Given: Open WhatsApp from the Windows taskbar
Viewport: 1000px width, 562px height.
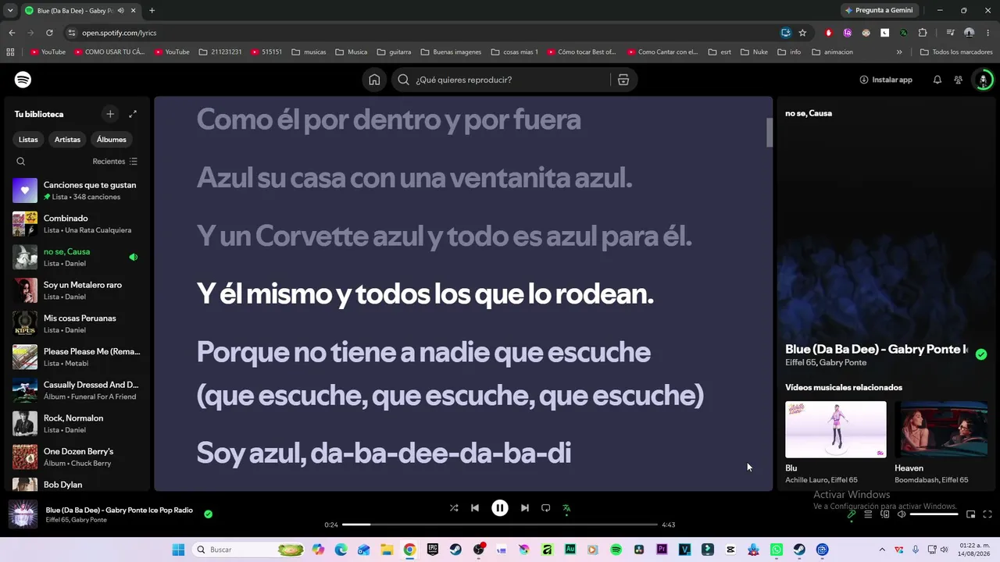Looking at the screenshot, I should click(777, 550).
